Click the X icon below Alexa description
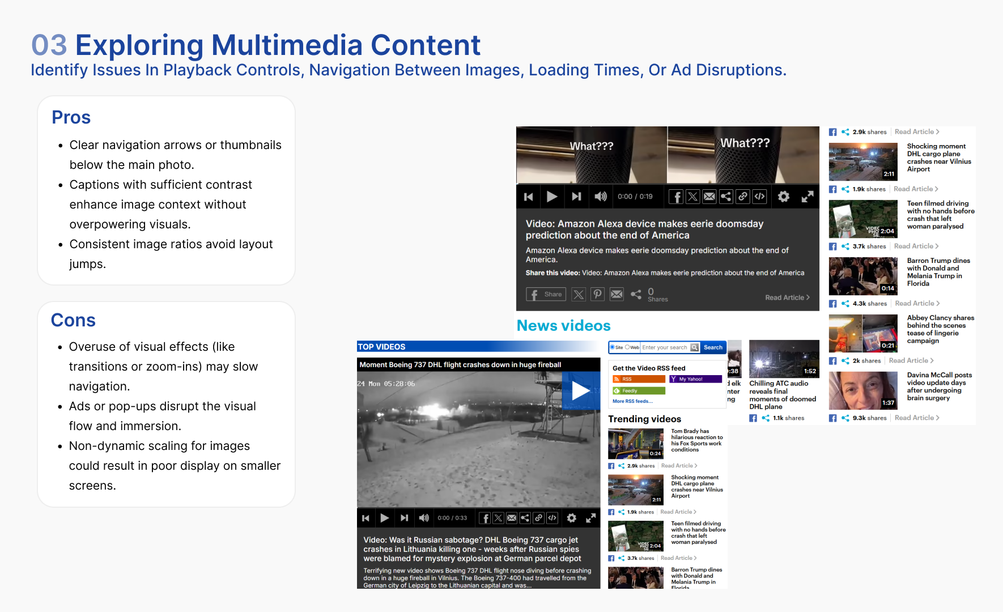Viewport: 1003px width, 612px height. click(x=578, y=294)
